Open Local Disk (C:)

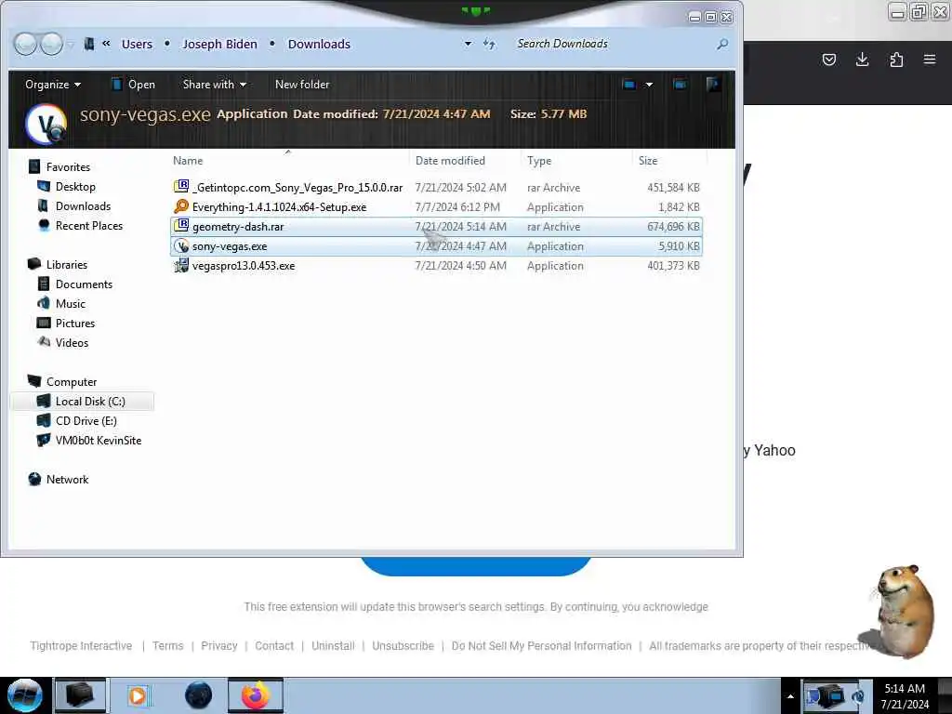pos(90,402)
